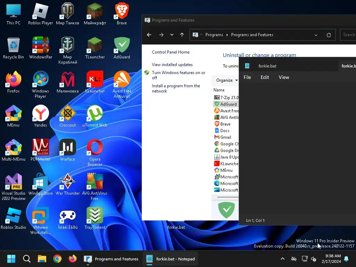Click View installed updates link
This screenshot has width=356, height=267.
point(172,64)
